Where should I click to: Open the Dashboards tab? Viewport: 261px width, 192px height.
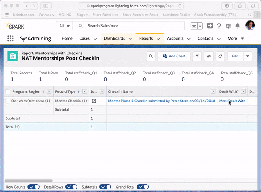click(x=114, y=38)
